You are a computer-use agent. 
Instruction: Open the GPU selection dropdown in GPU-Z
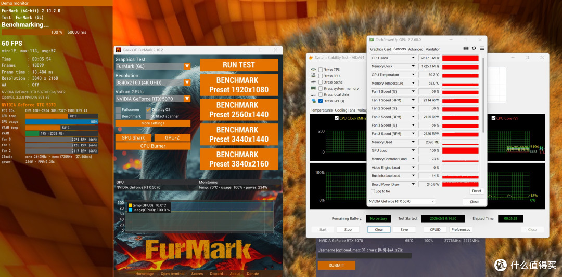tap(402, 201)
